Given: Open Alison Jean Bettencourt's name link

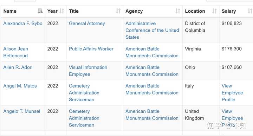Looking at the screenshot, I should (x=16, y=52).
